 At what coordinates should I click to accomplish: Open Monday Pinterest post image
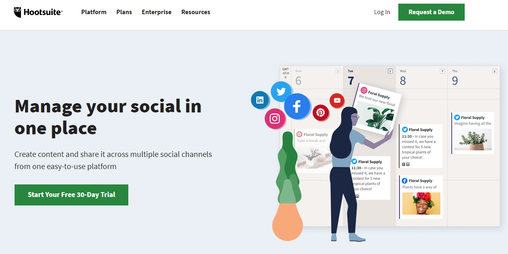tap(314, 157)
